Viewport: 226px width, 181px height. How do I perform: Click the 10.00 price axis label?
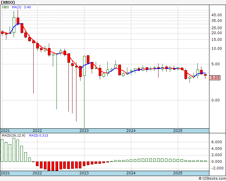(216, 48)
